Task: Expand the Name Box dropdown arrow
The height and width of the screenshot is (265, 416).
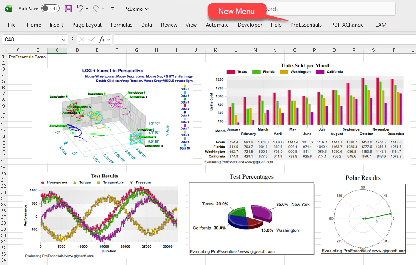Action: tap(63, 40)
